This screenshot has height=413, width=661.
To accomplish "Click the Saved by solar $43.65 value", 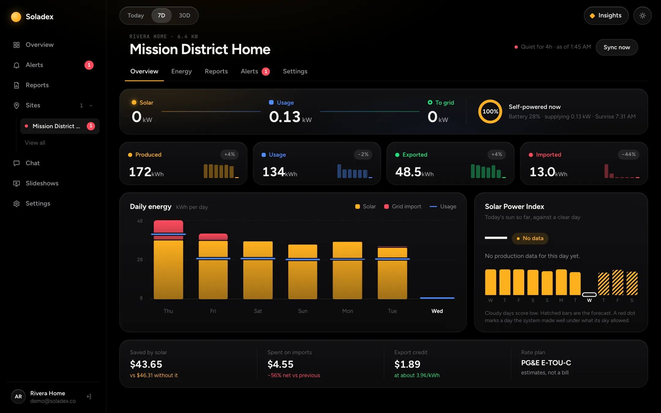I will point(146,364).
